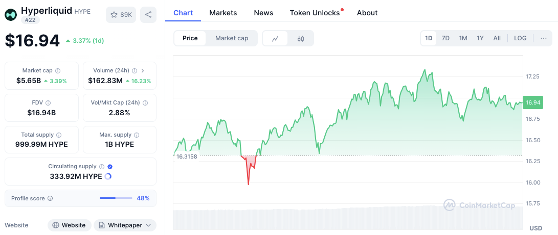Click the 3.37% (1d) change indicator

pos(85,41)
